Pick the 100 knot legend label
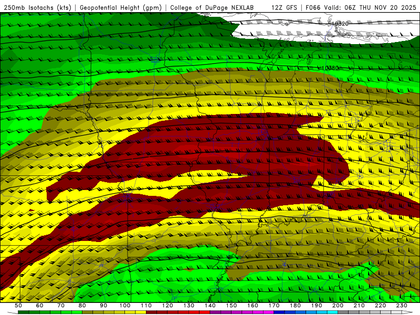This screenshot has height=315, width=420. pyautogui.click(x=125, y=306)
